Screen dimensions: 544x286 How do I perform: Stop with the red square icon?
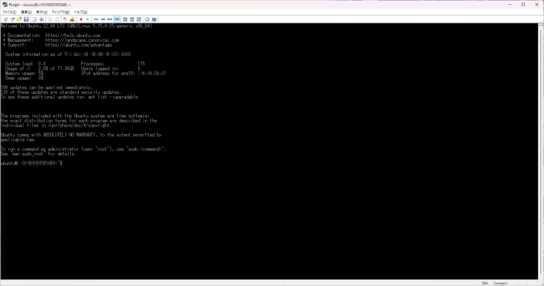tap(81, 20)
